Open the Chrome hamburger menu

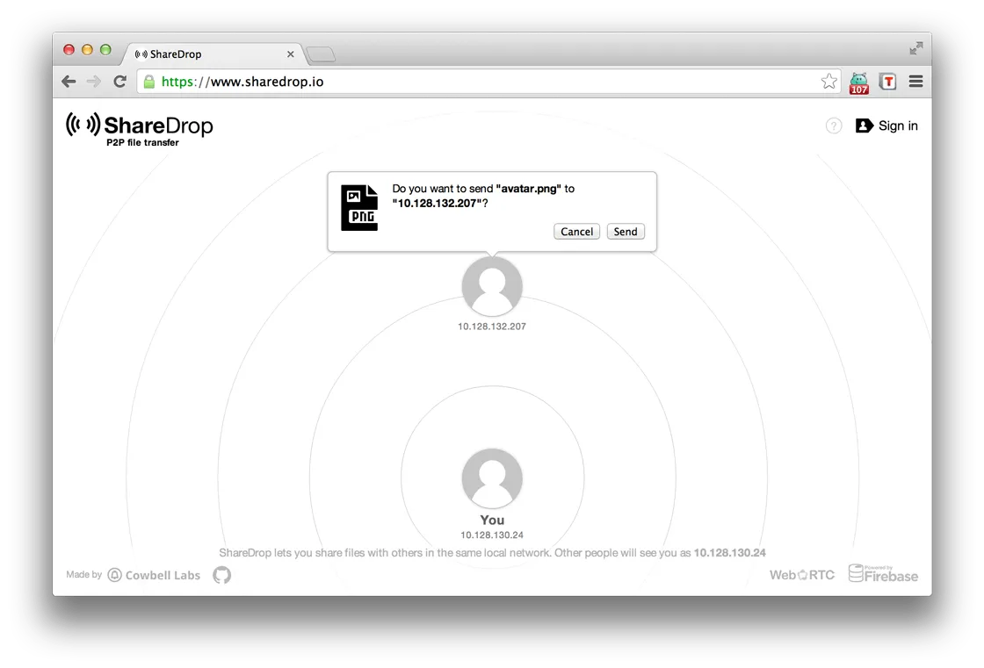pos(915,81)
